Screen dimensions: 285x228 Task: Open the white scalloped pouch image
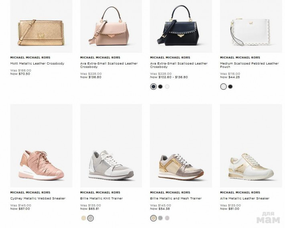(x=250, y=26)
